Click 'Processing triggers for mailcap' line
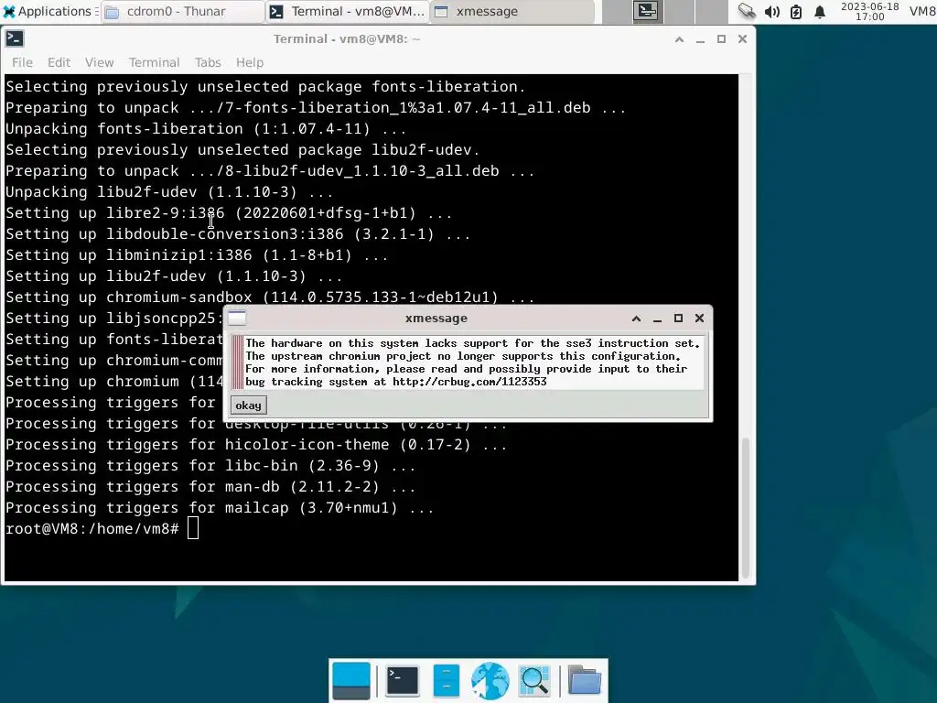The width and height of the screenshot is (937, 703). pos(220,507)
